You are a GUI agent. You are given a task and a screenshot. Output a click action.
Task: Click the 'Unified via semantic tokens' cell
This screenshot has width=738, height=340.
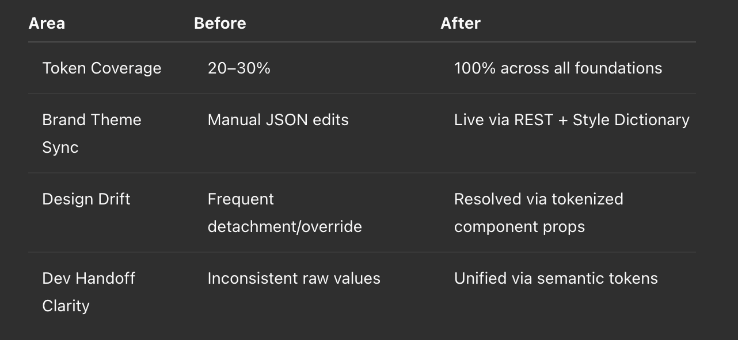(556, 279)
